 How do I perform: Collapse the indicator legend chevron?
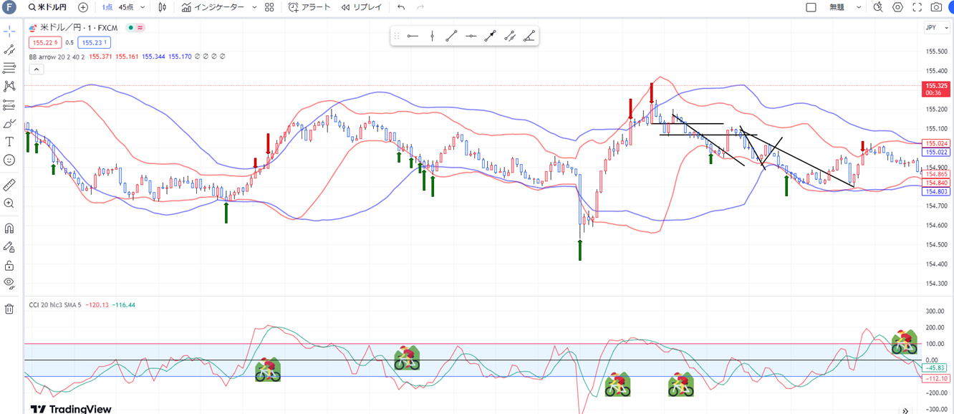tap(37, 69)
